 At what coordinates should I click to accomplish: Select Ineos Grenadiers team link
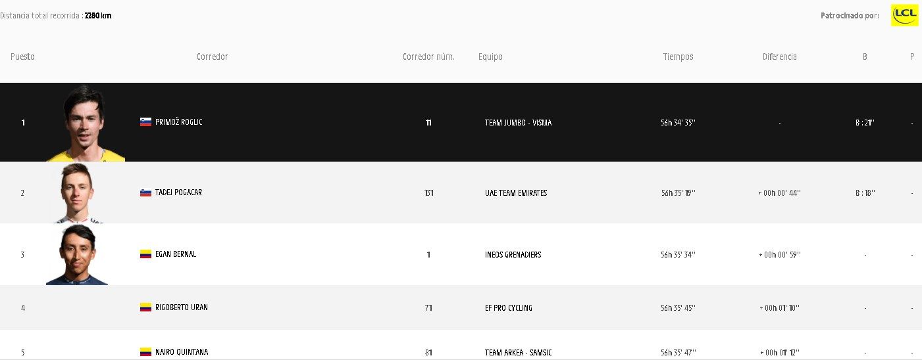tap(513, 255)
